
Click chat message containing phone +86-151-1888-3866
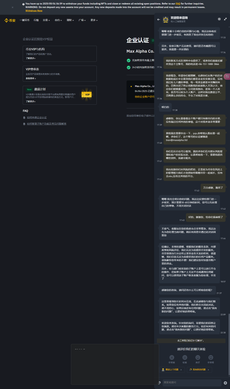(x=194, y=63)
